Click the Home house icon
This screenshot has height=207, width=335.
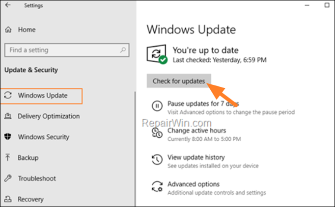(x=8, y=29)
